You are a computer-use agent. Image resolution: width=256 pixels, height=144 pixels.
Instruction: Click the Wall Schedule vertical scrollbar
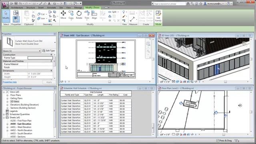coord(153,114)
